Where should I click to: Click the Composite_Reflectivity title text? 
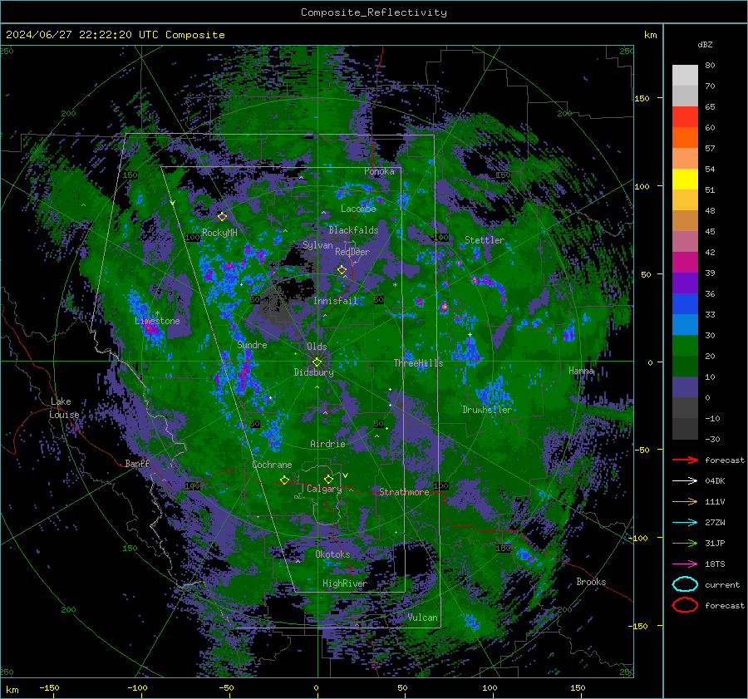click(x=373, y=12)
